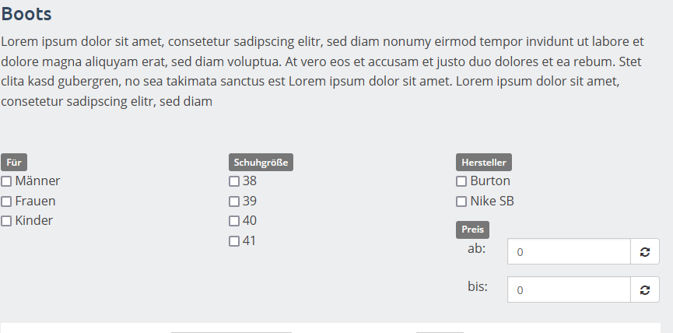Click the Männer label text
The image size is (673, 333).
(x=38, y=181)
